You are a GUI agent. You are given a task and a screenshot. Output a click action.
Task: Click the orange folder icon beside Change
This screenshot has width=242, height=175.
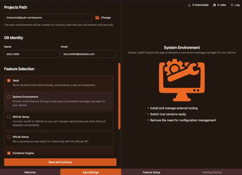coord(97,18)
